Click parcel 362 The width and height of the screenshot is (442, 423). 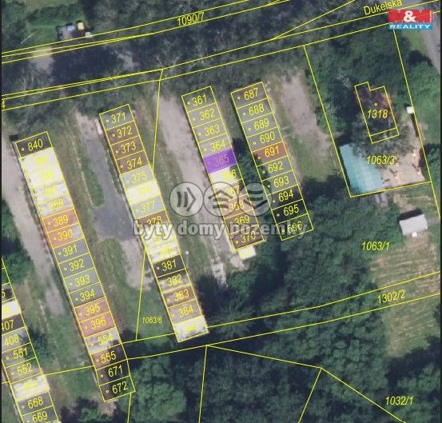coord(205,115)
